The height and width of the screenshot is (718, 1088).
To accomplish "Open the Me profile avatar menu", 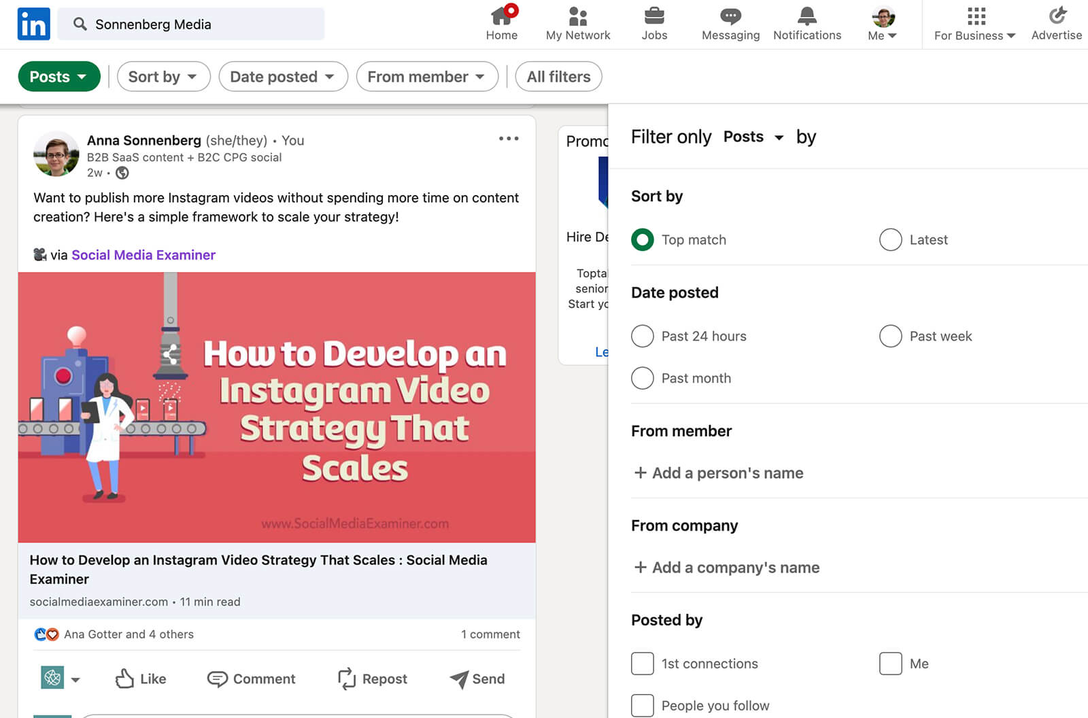I will pyautogui.click(x=883, y=16).
